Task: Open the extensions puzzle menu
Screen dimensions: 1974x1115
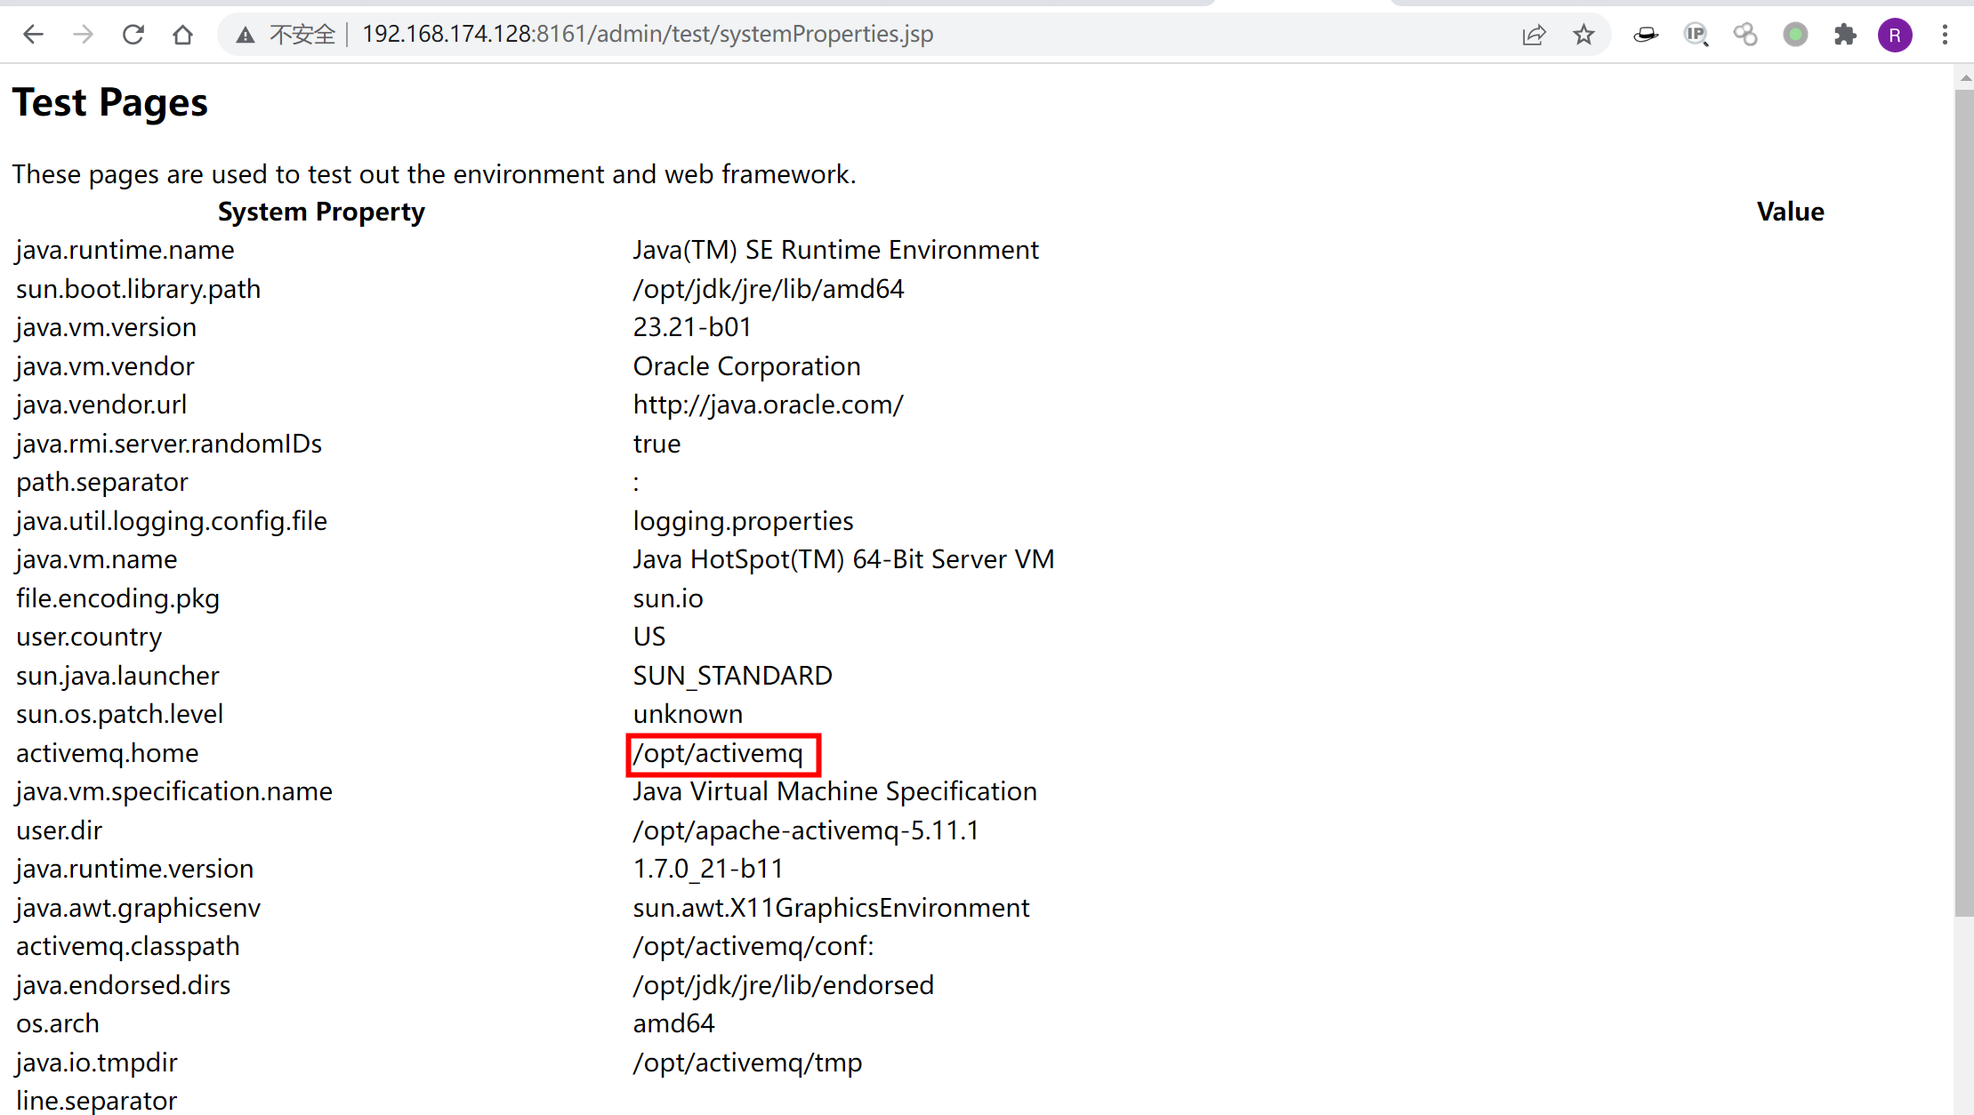Action: pyautogui.click(x=1845, y=35)
